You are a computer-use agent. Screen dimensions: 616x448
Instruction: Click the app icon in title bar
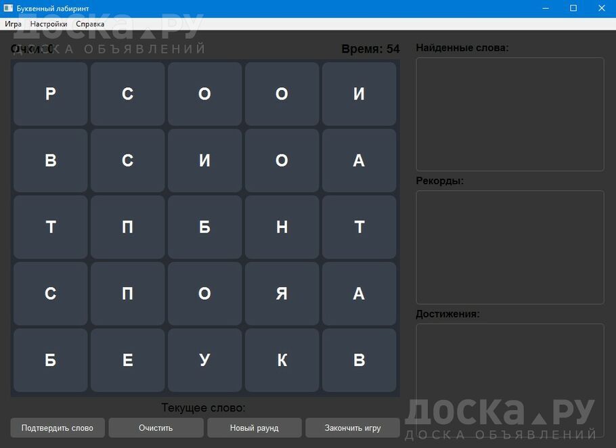coord(8,8)
